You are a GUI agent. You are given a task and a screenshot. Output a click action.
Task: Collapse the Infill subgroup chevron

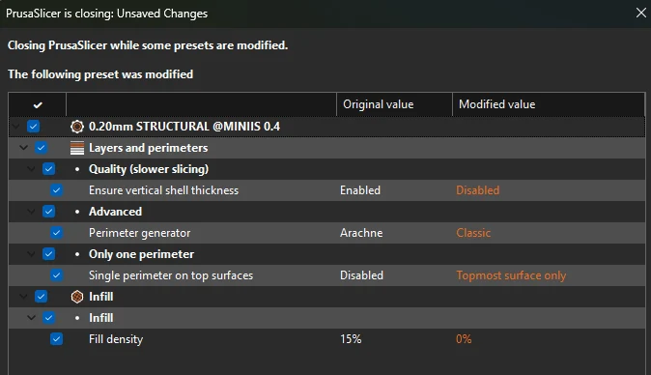(31, 318)
